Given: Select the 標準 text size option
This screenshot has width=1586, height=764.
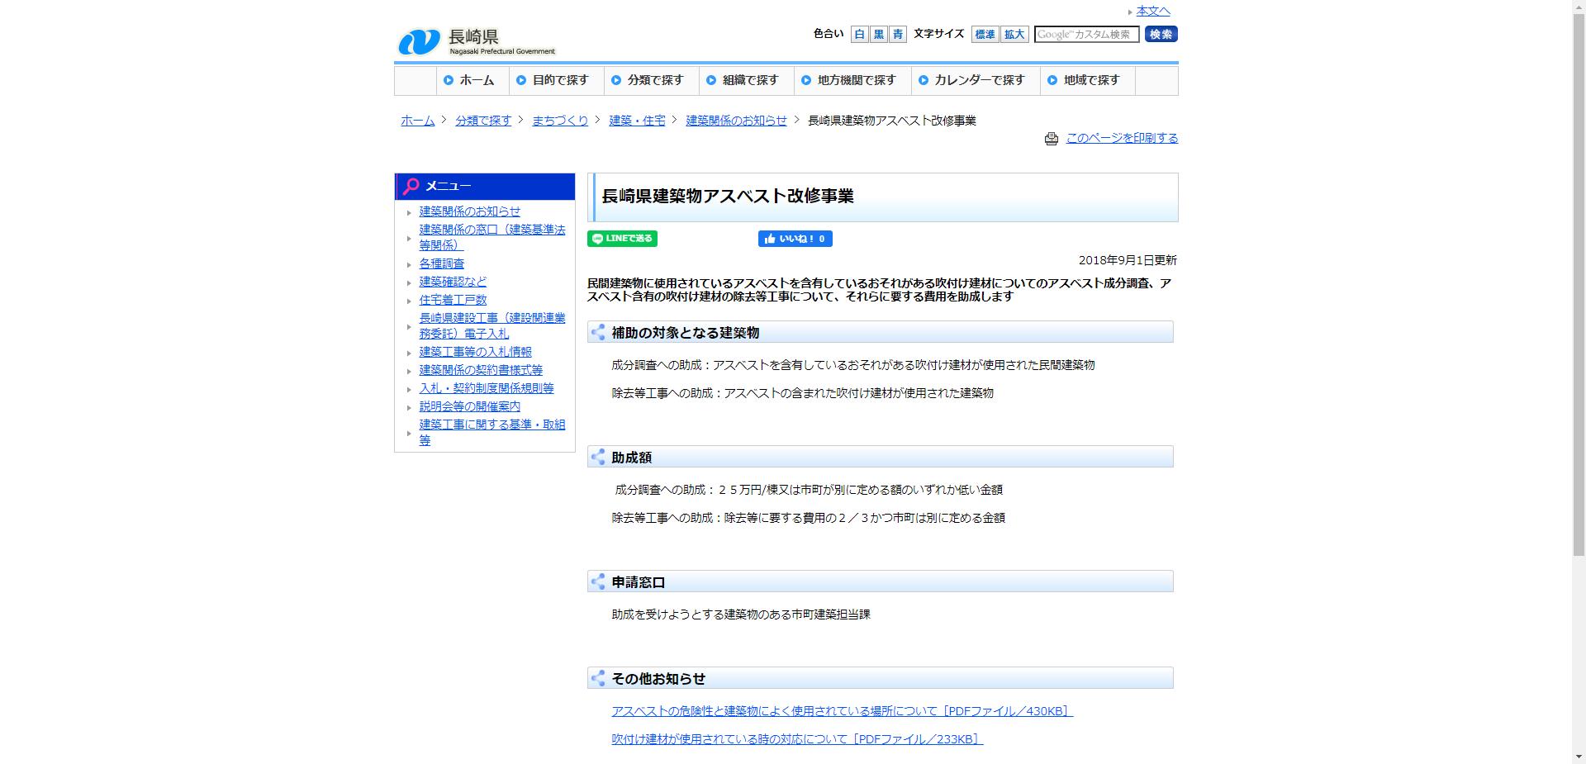Looking at the screenshot, I should pyautogui.click(x=984, y=35).
